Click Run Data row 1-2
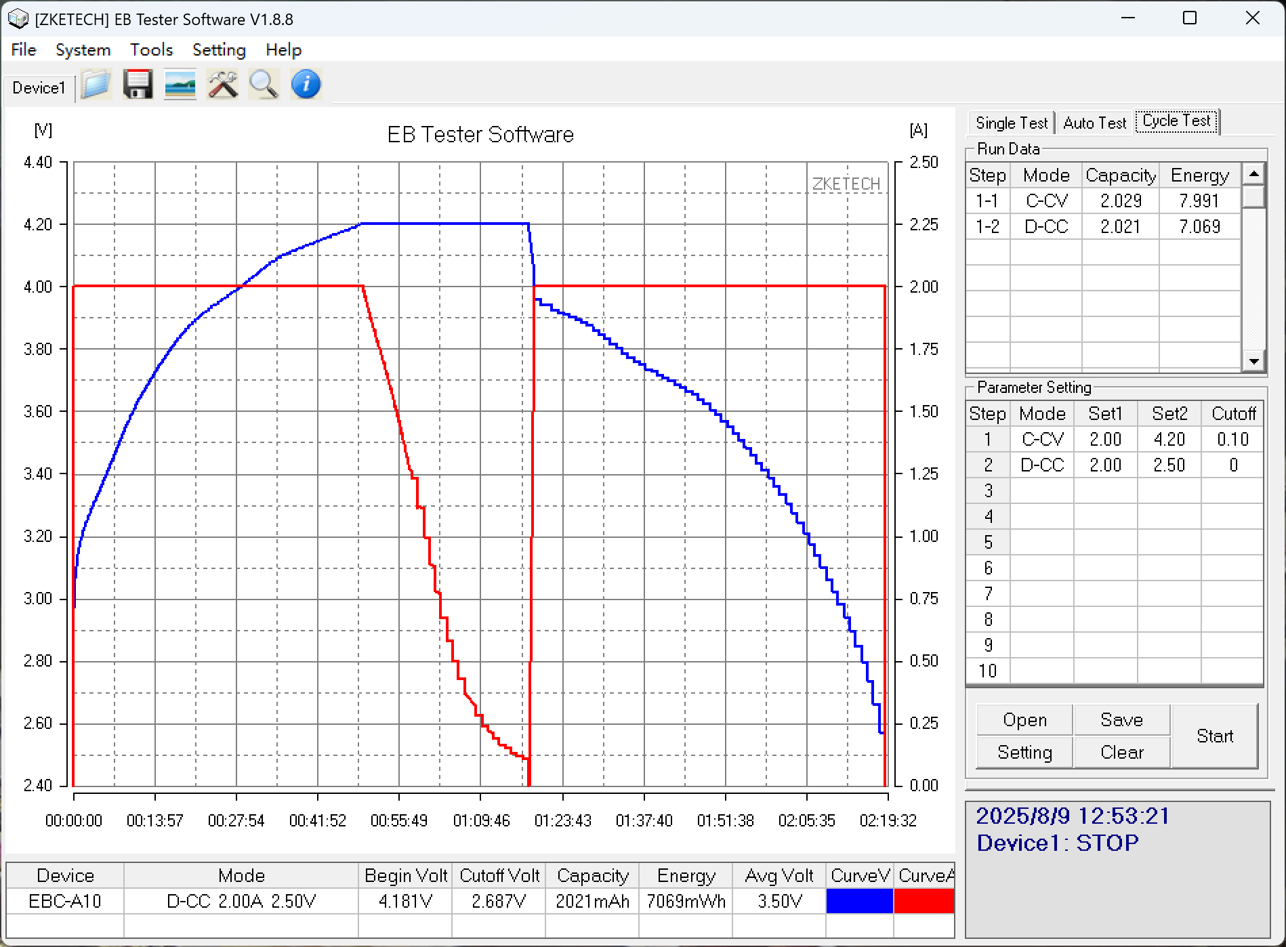 pyautogui.click(x=1104, y=227)
